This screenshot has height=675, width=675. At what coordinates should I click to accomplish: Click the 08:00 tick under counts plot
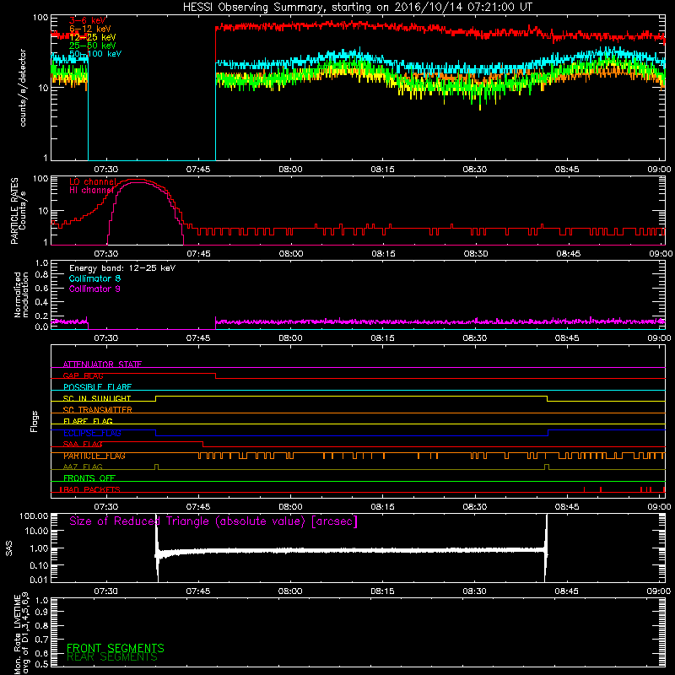[x=290, y=170]
